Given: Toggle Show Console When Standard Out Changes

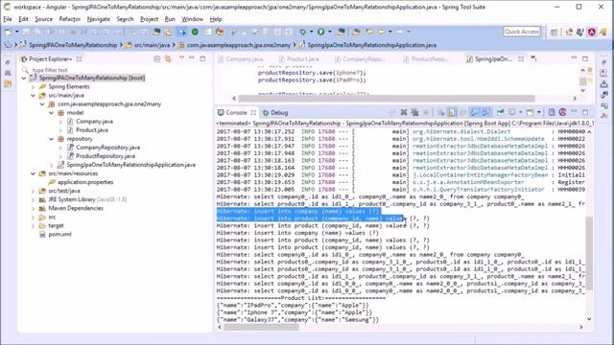Looking at the screenshot, I should coord(475,113).
